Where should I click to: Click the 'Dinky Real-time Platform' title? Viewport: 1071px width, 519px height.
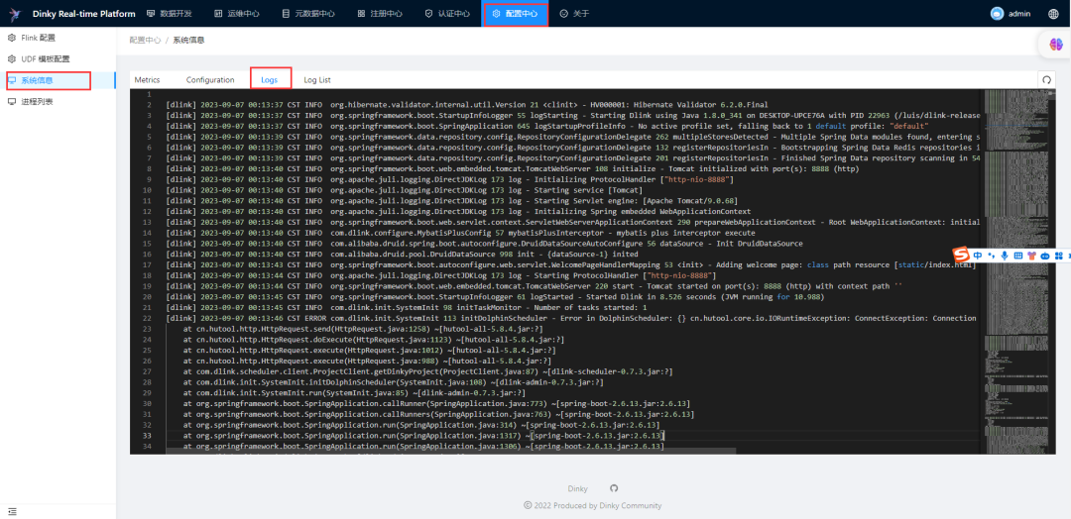84,13
